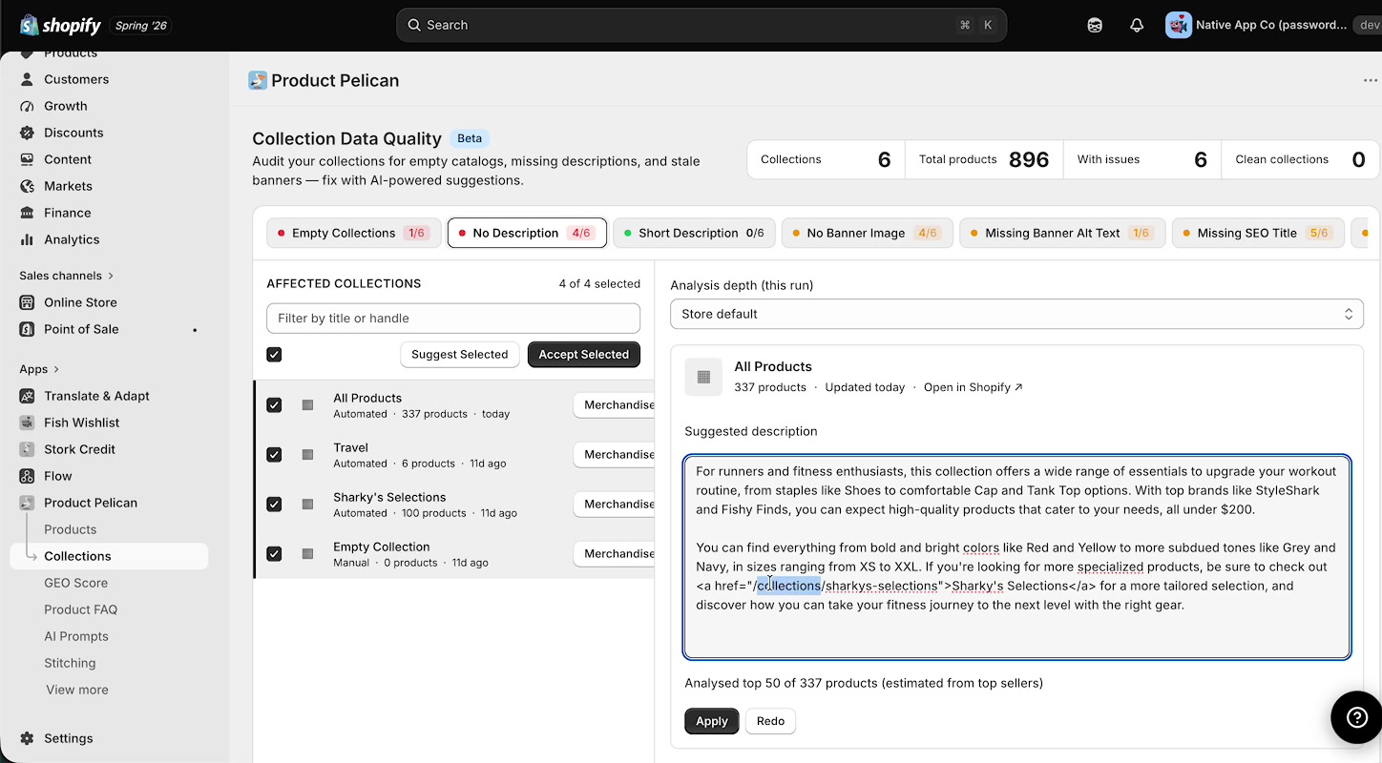Open the sidekick assistant icon in top bar
The image size is (1382, 763).
click(x=1095, y=26)
